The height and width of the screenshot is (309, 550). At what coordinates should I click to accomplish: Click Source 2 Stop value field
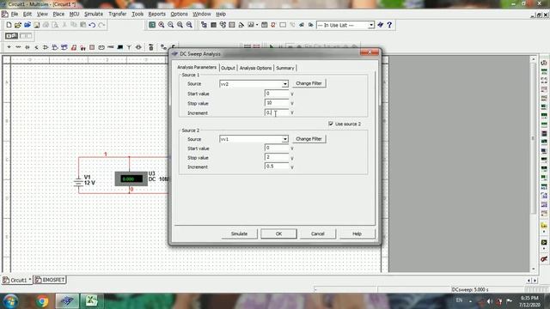[x=277, y=157]
